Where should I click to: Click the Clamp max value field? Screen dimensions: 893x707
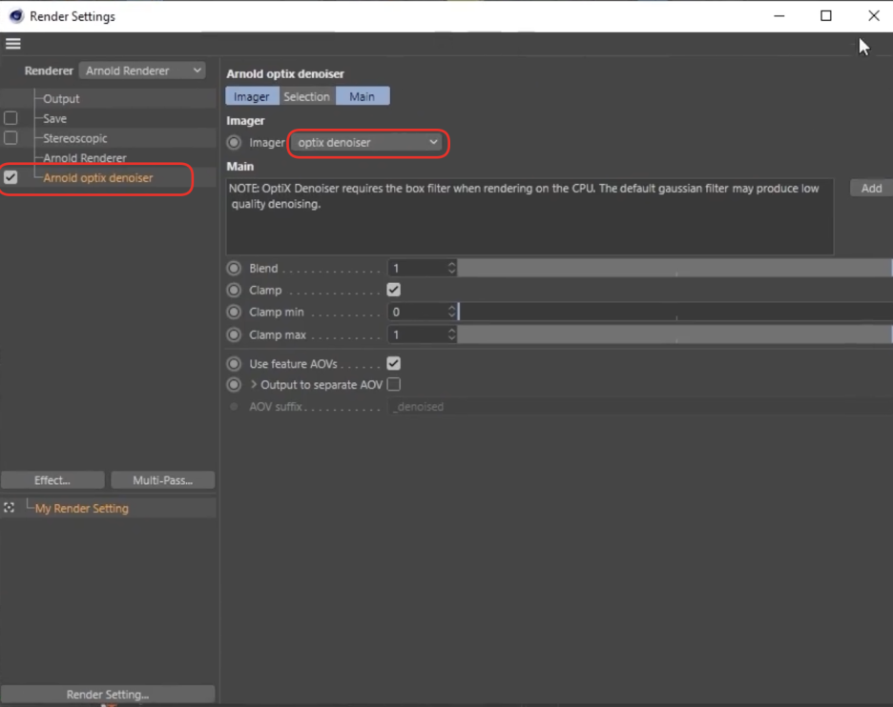click(418, 334)
